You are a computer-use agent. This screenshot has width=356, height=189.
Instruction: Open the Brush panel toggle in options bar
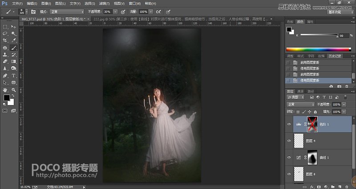[x=33, y=12]
